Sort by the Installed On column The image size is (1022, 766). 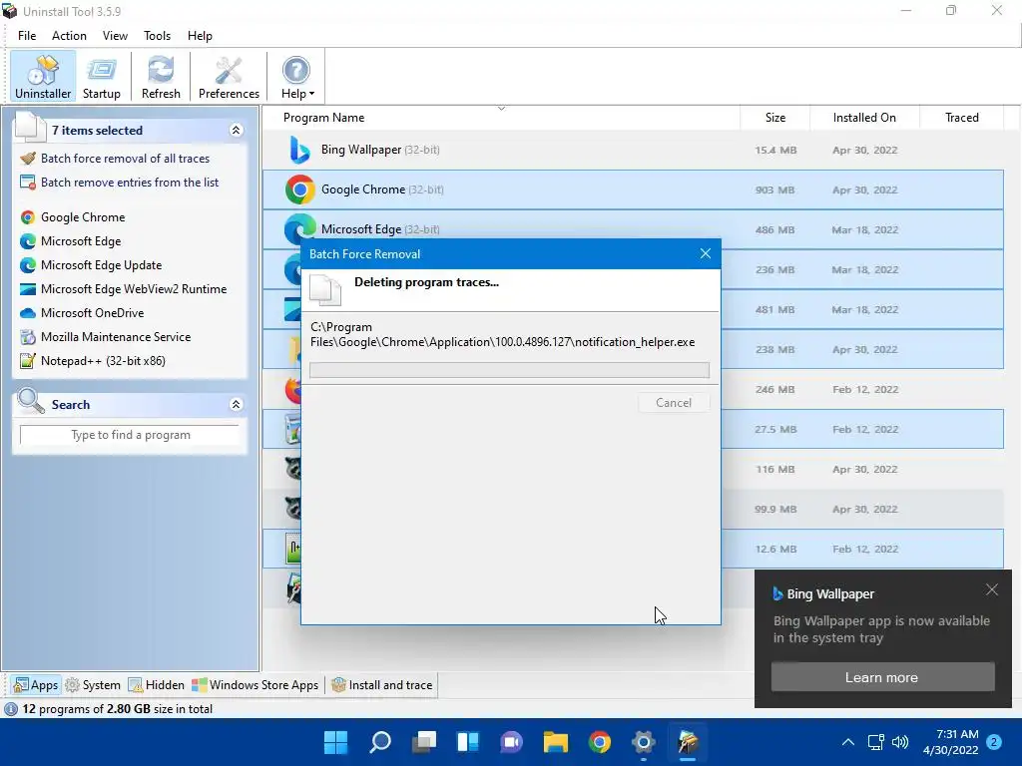864,118
